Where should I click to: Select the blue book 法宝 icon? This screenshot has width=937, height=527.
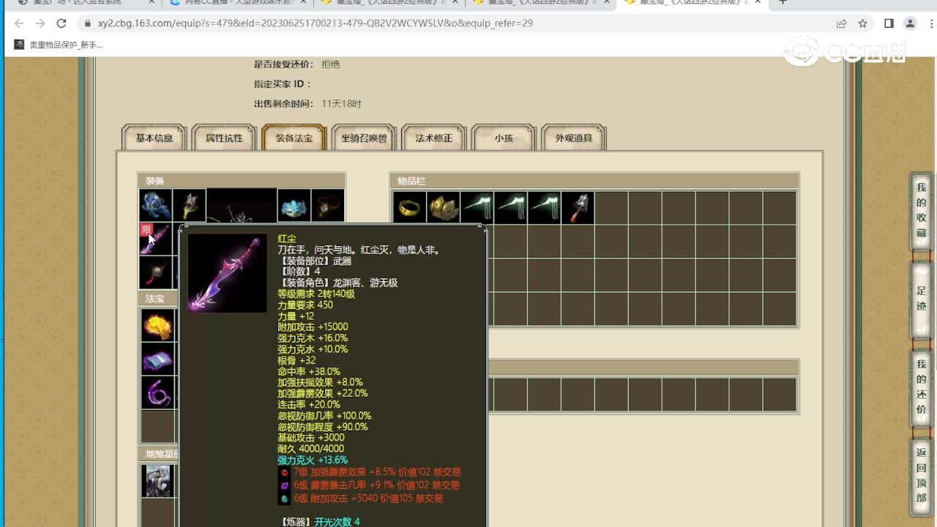157,359
